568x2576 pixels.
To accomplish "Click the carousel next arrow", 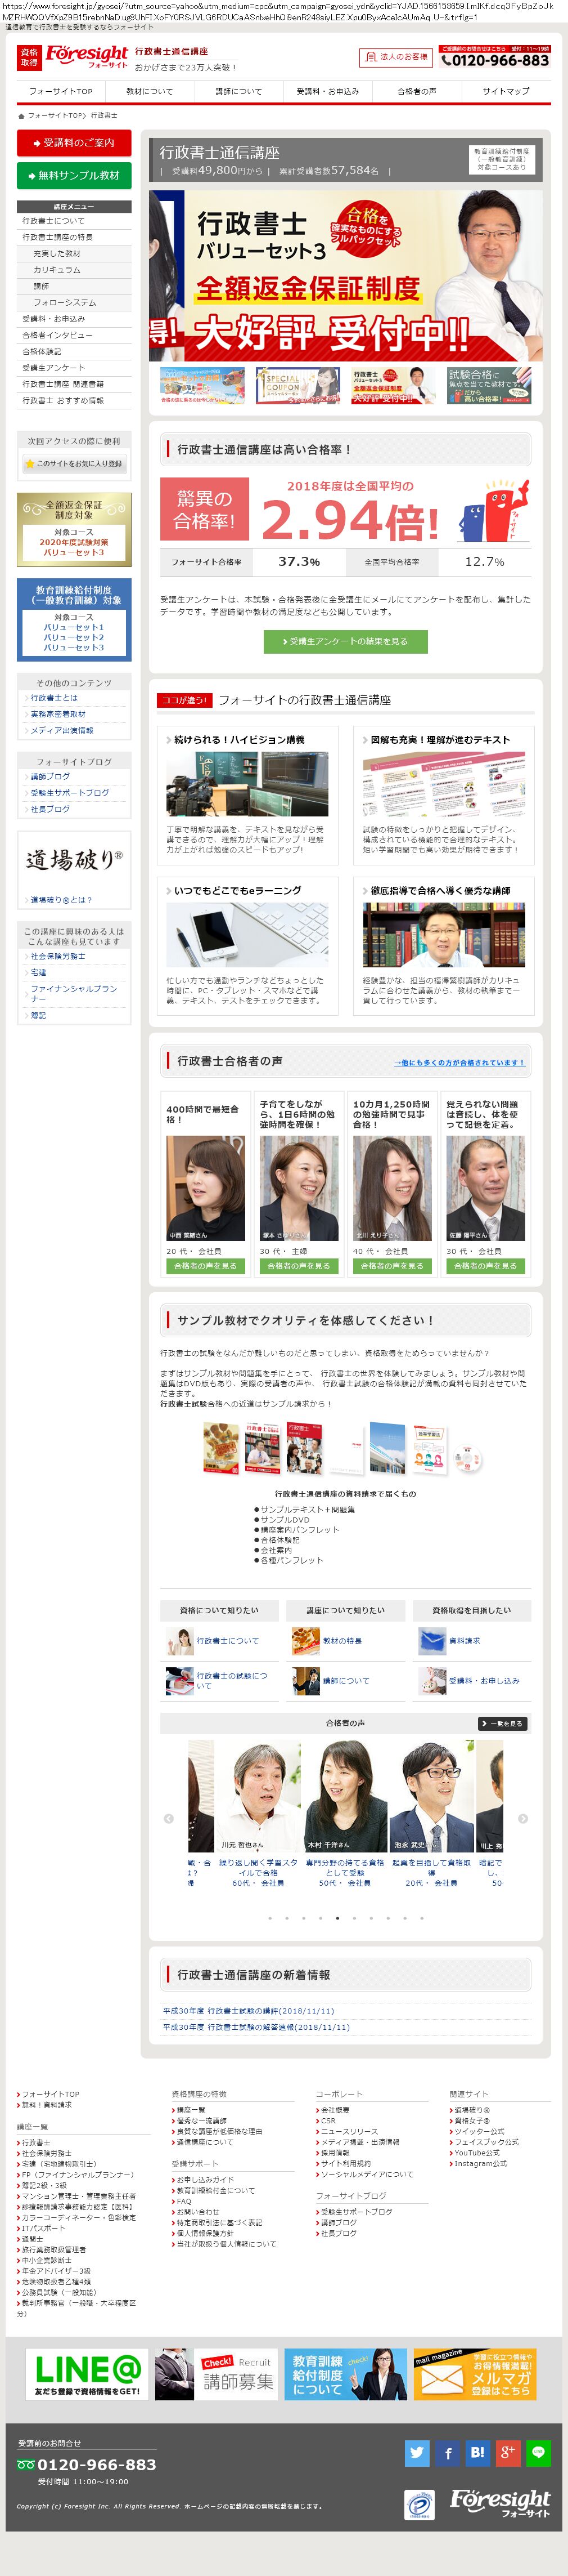I will point(523,1818).
